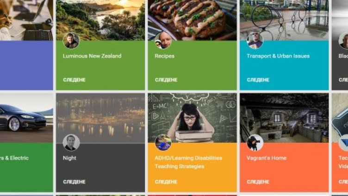
Task: Open the Recipes food cover image
Action: click(x=192, y=20)
